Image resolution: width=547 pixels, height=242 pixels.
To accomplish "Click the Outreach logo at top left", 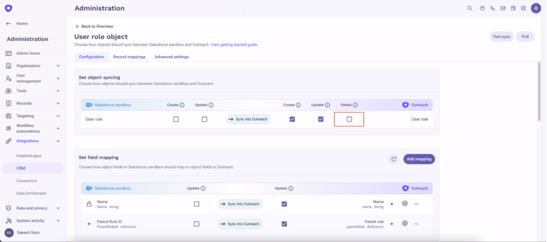I will click(x=8, y=8).
